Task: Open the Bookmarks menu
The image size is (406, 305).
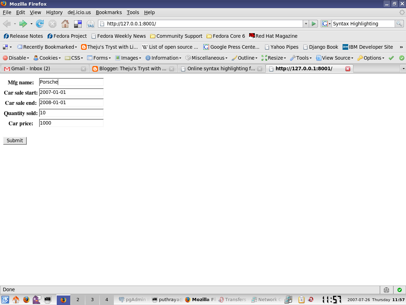Action: point(109,12)
